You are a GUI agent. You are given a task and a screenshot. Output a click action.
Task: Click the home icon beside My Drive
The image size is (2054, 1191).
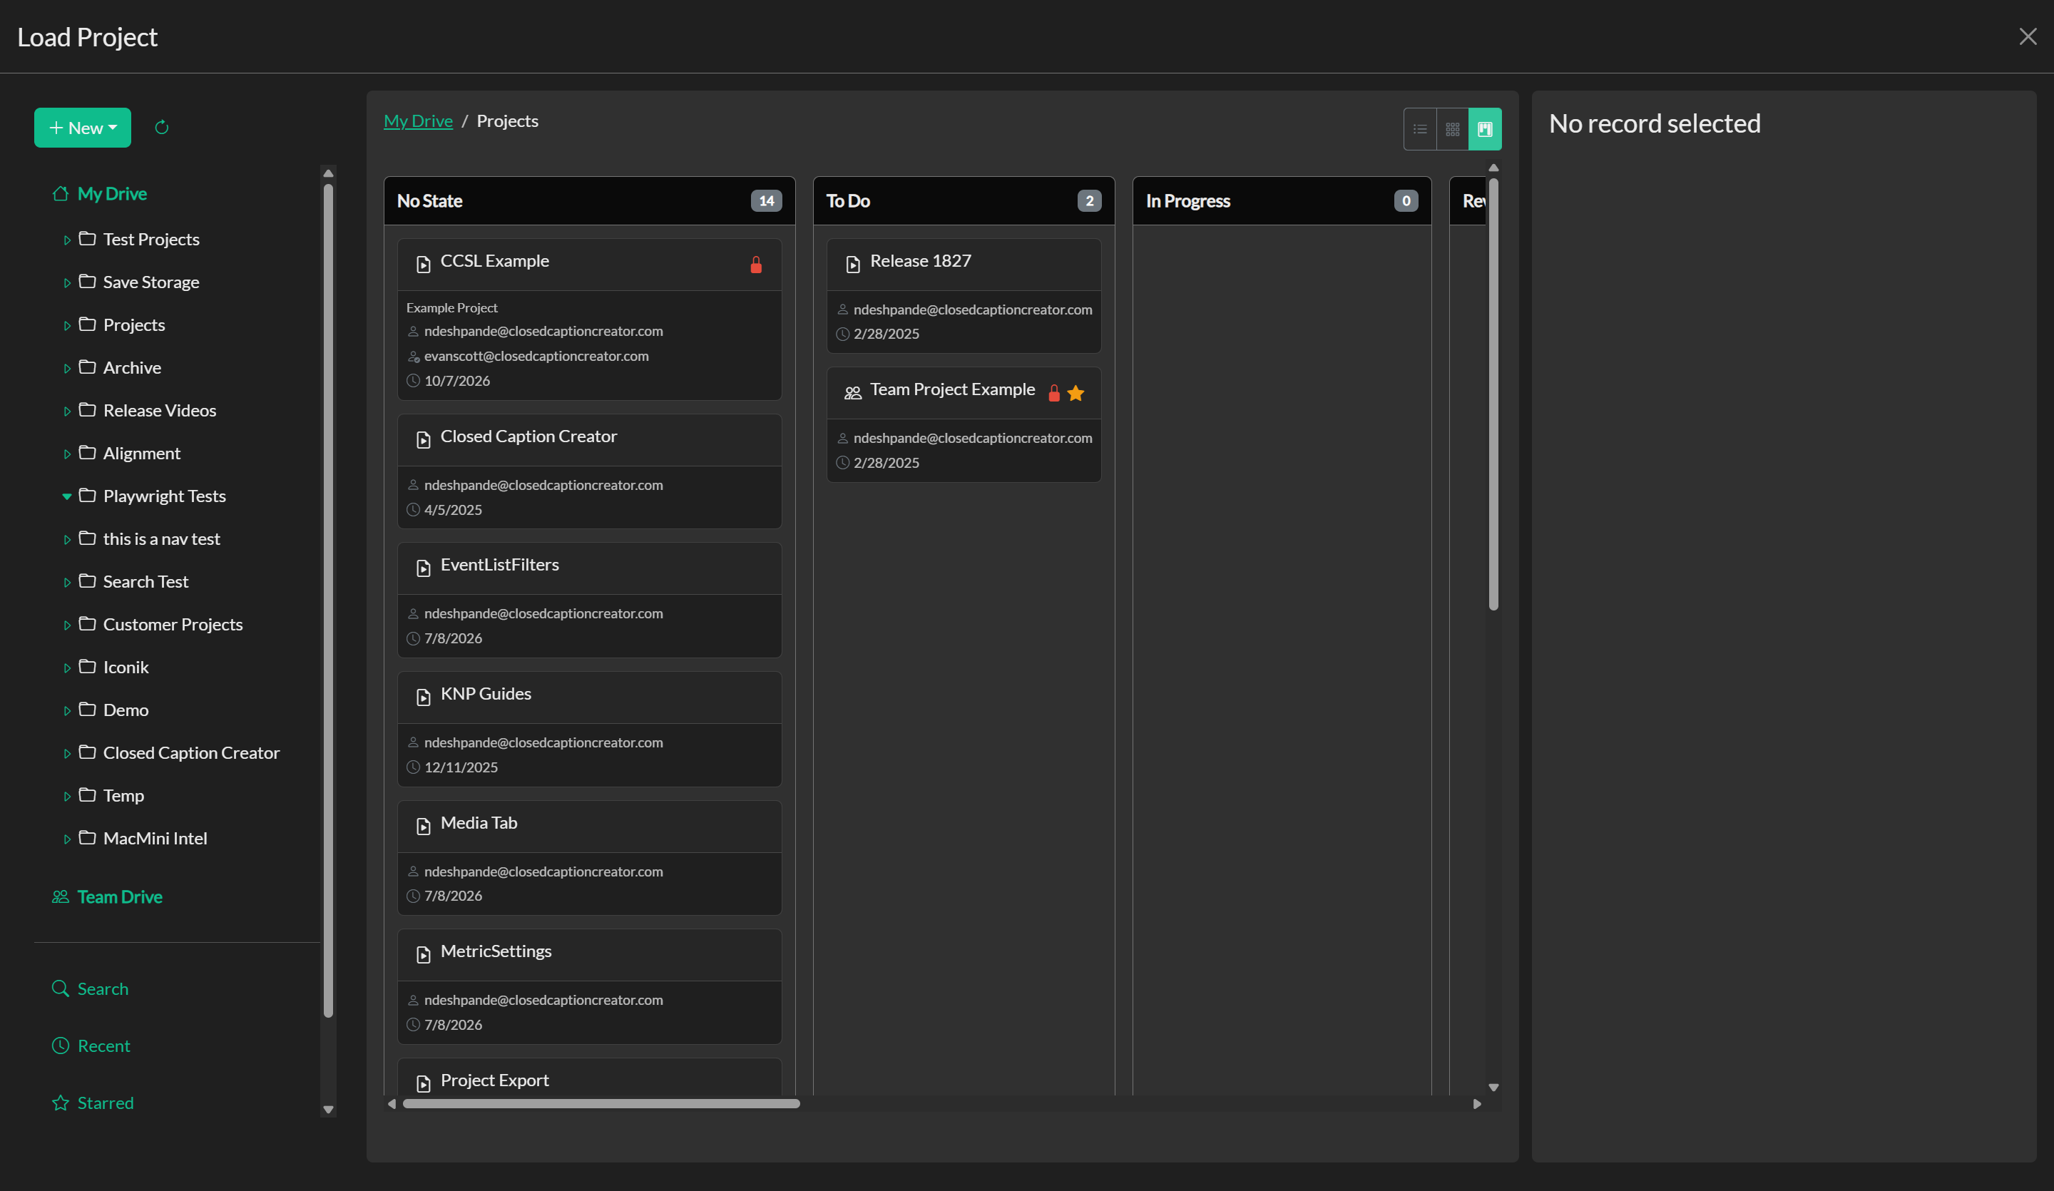click(61, 193)
